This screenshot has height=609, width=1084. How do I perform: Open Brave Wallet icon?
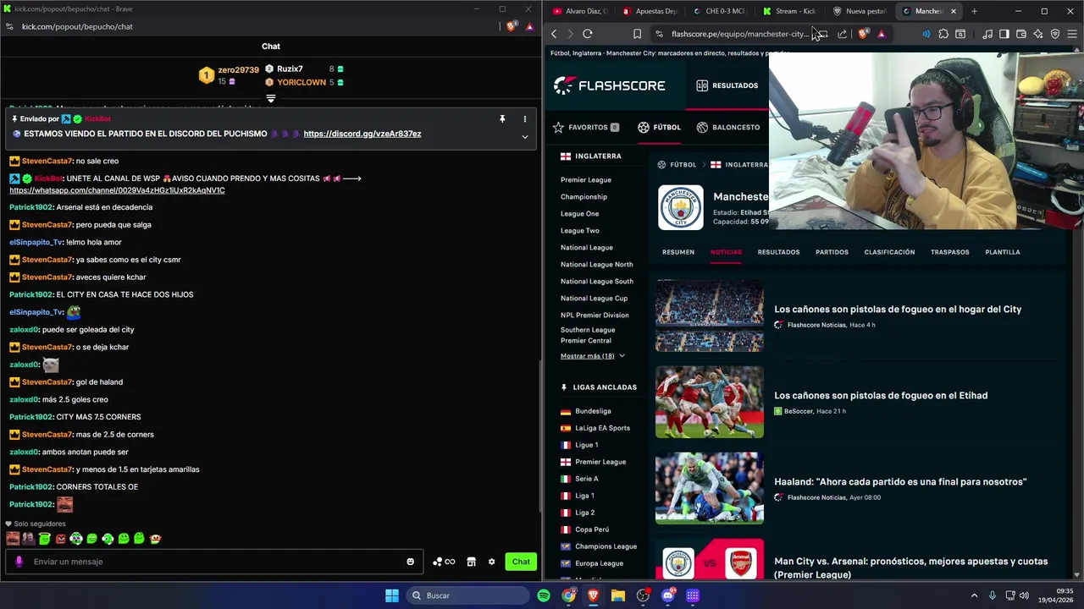tap(1021, 34)
